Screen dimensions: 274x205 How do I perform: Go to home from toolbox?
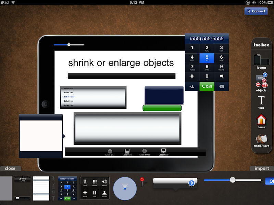point(261,121)
